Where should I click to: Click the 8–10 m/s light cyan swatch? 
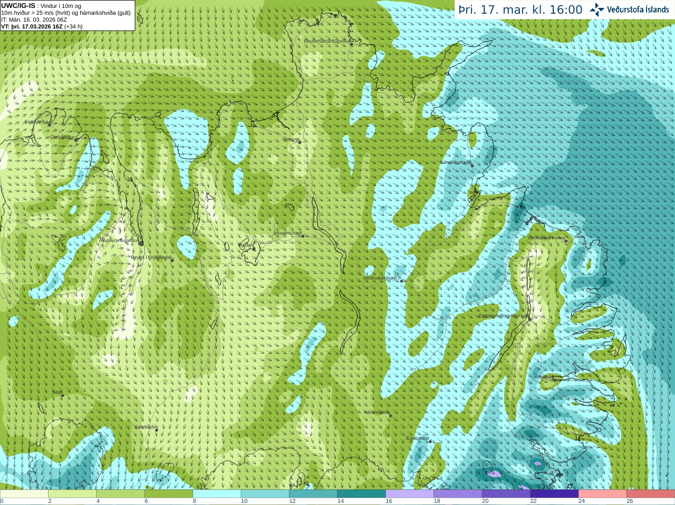217,494
